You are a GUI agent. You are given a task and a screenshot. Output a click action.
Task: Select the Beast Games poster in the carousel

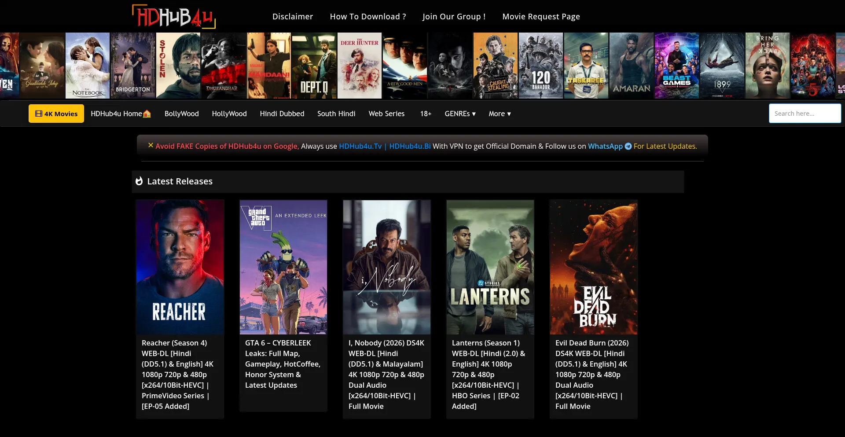tap(677, 66)
